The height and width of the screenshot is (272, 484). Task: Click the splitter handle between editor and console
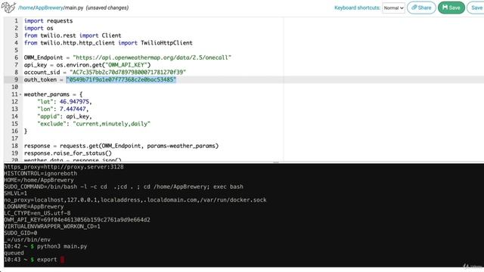point(276,162)
